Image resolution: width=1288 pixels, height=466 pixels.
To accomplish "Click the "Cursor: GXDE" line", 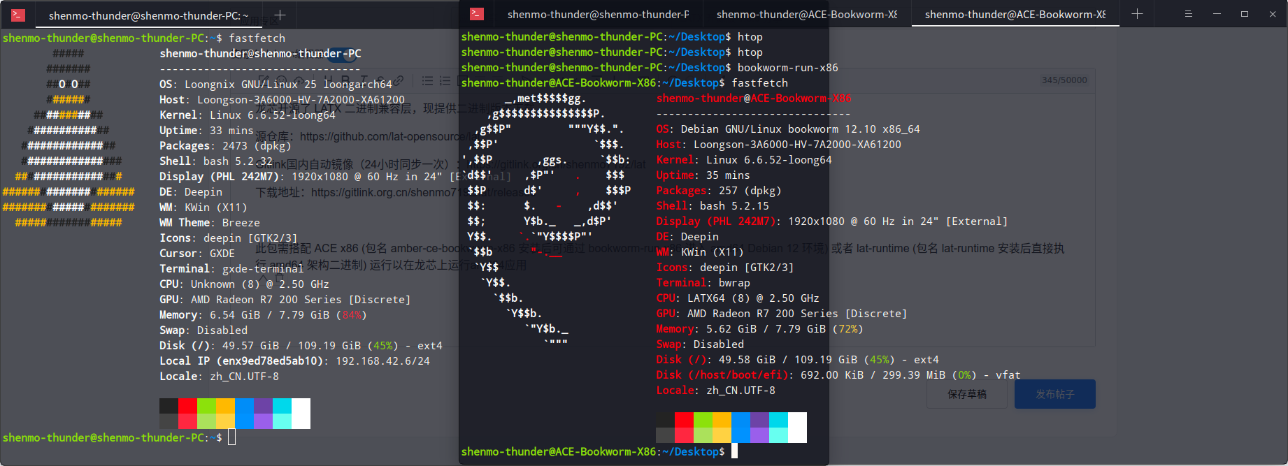I will click(197, 254).
